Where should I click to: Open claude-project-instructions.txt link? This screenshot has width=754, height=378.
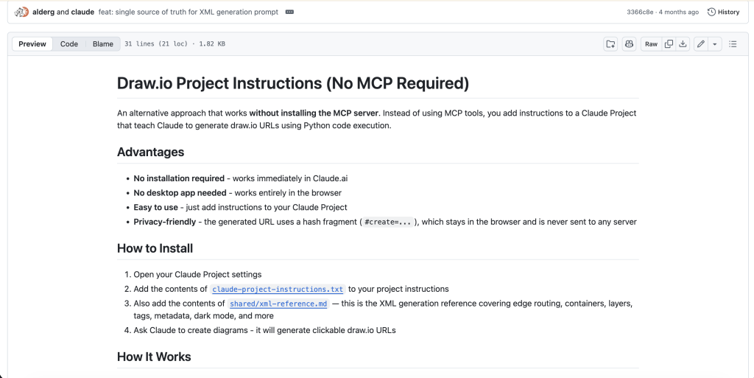click(278, 289)
